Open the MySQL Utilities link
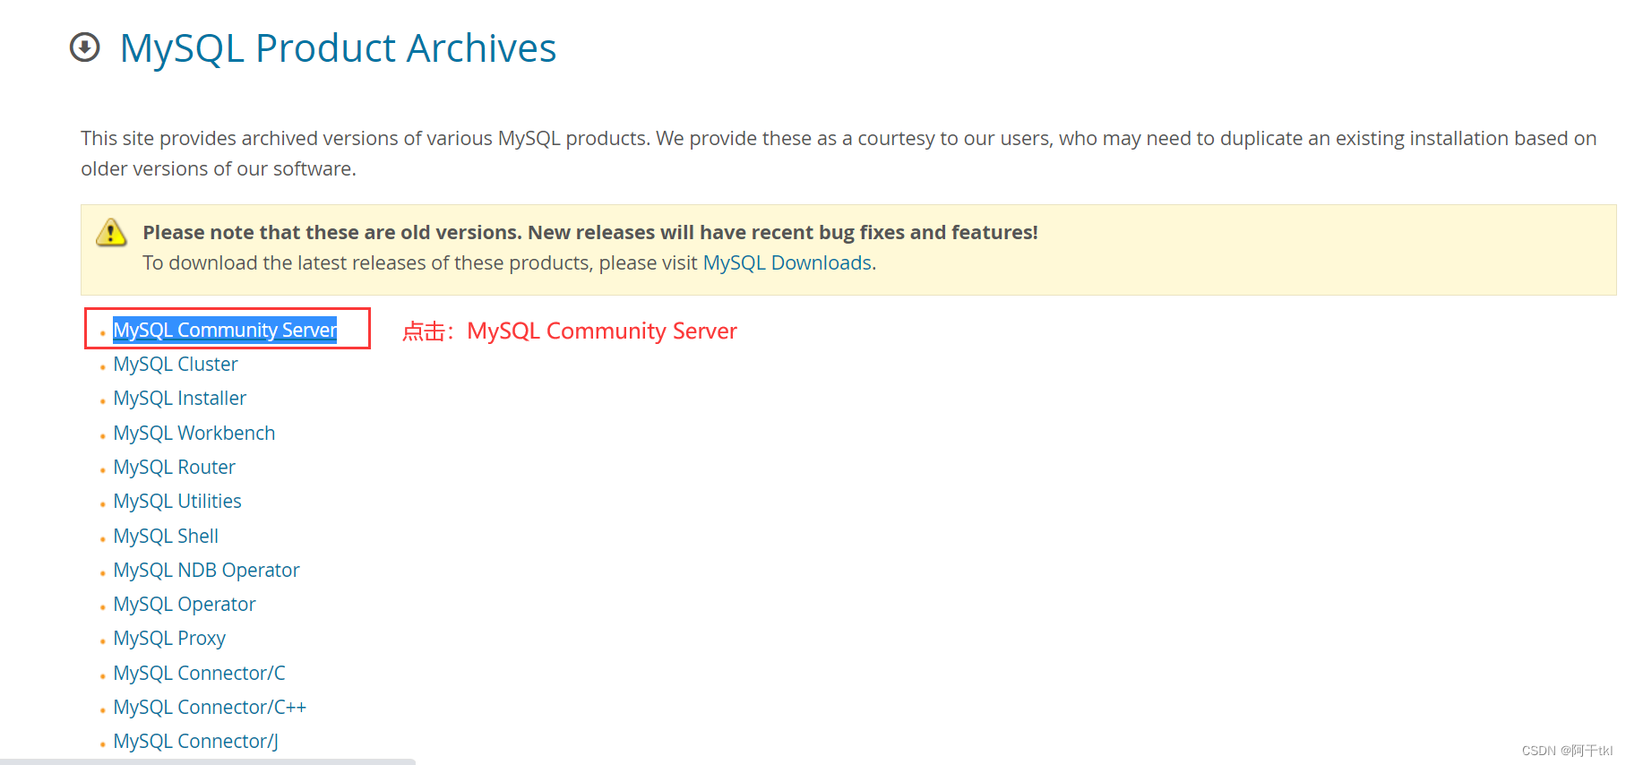The height and width of the screenshot is (765, 1626). point(177,502)
